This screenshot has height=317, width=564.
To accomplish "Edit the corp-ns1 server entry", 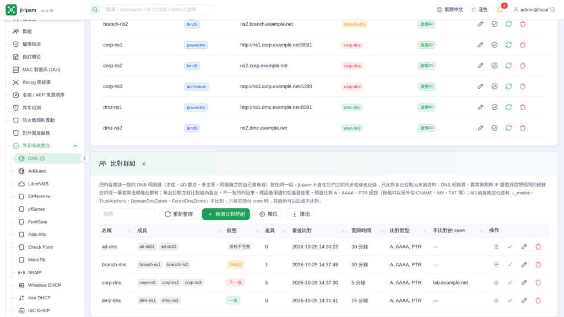I will 480,45.
